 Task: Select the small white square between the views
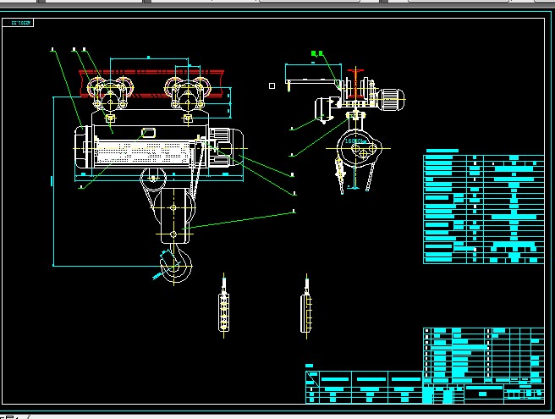point(272,85)
